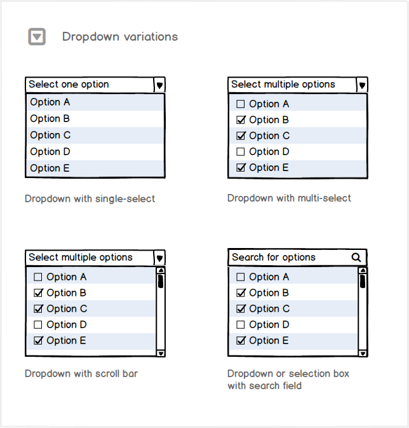Choose Option E in the single-select list

click(50, 169)
